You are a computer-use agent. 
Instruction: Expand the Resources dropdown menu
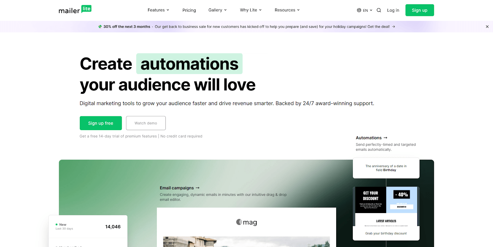coord(287,10)
